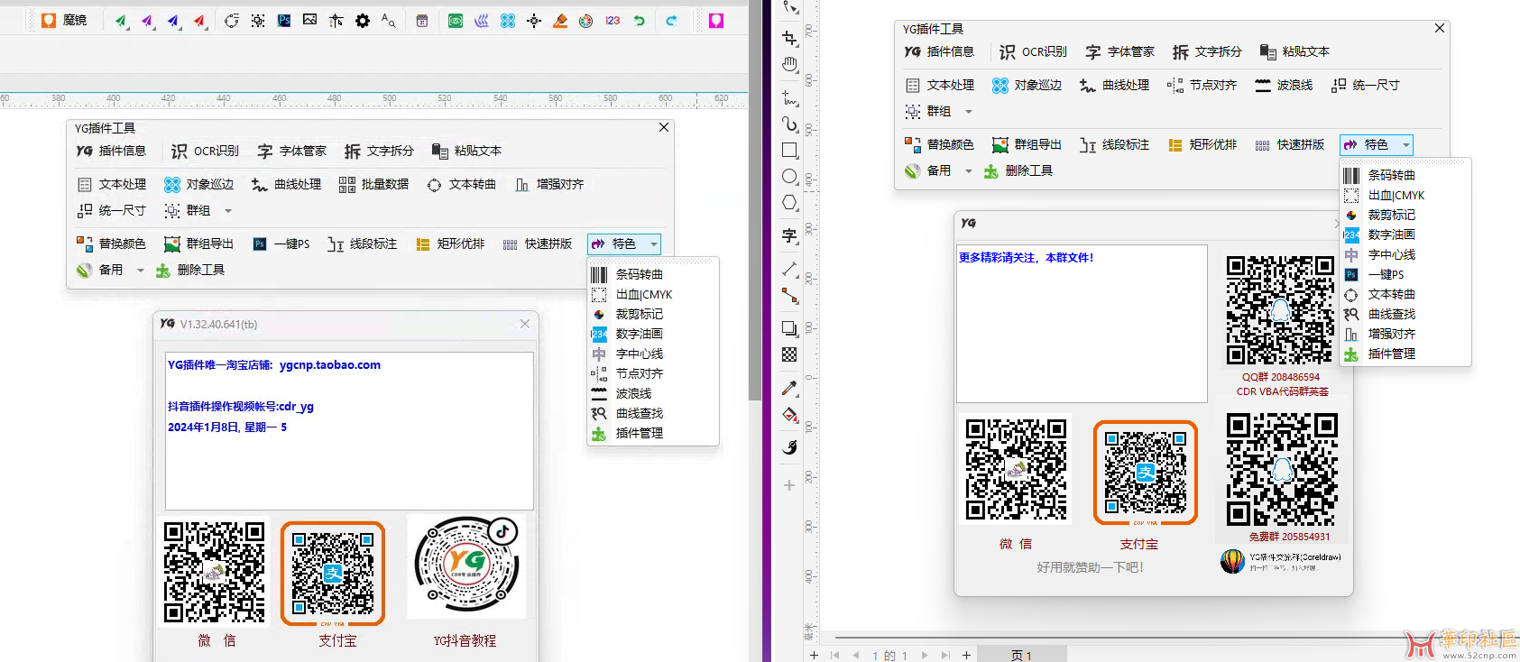Screen dimensions: 1520x662
Task: Select the Rectangle tool in toolbox
Action: tap(790, 151)
